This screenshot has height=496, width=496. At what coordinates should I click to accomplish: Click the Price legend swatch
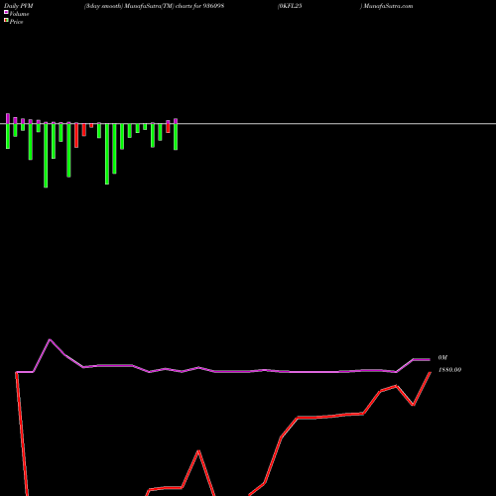[x=6, y=20]
